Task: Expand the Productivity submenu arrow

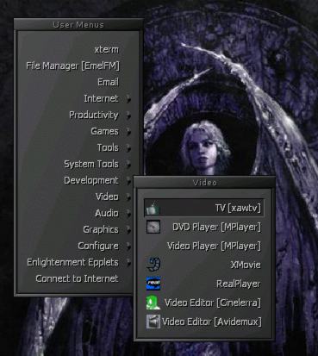Action: 128,116
